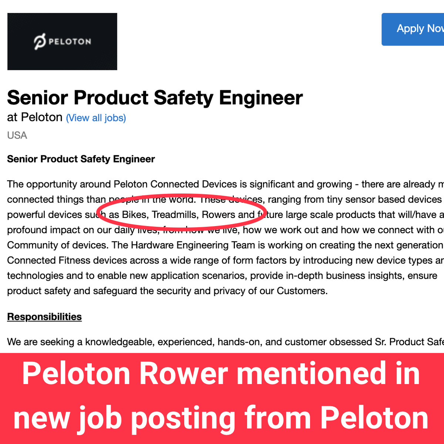
Task: Click the 'at Peloton' company text
Action: coord(35,117)
